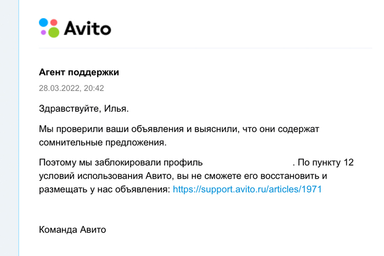Screen dimensions: 384x256
Task: Click the text "размещать у нас объявления"
Action: (104, 189)
